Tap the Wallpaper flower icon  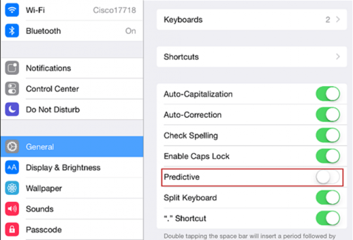12,188
